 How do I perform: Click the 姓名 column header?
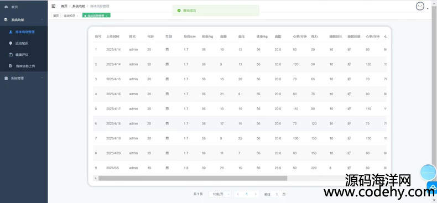point(132,37)
